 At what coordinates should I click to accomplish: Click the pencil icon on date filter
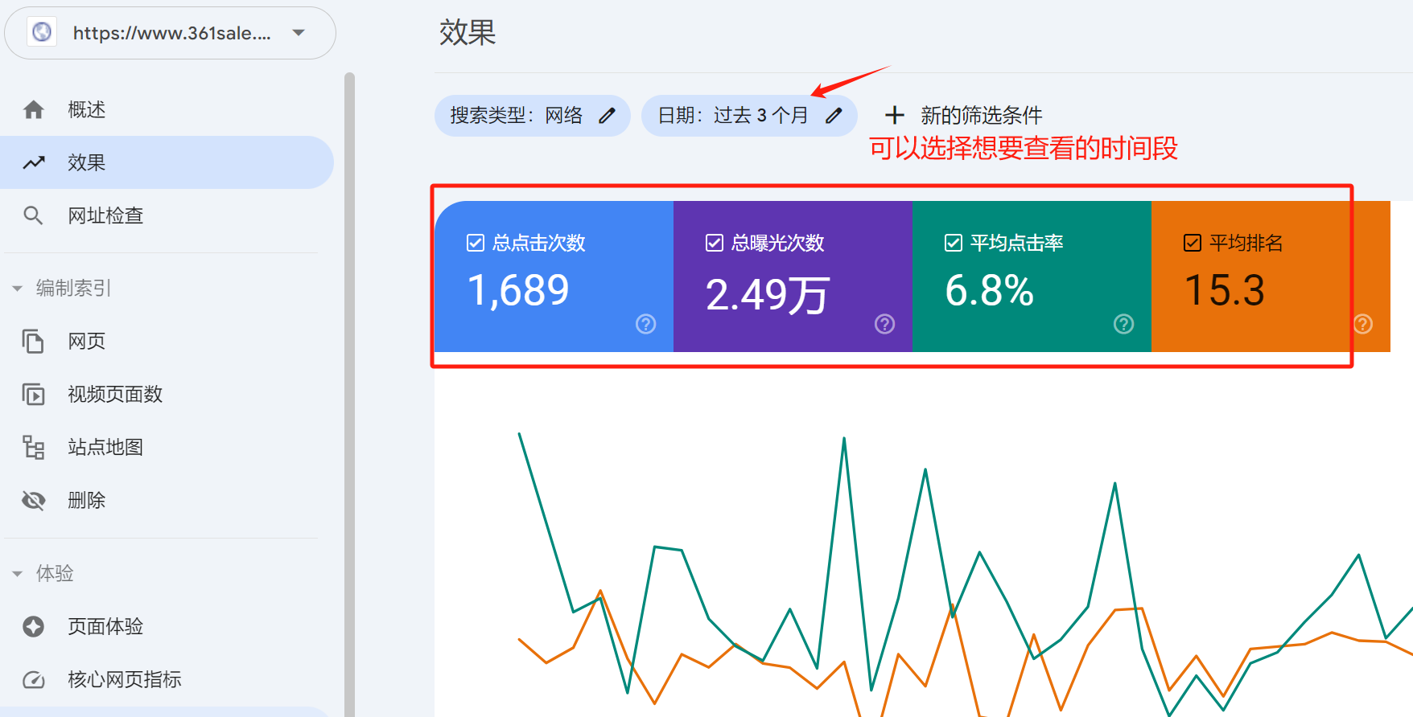(834, 116)
